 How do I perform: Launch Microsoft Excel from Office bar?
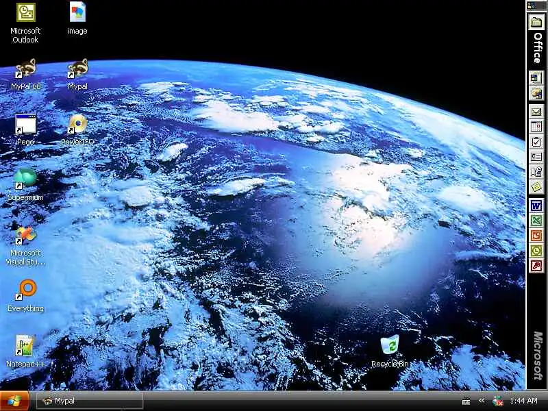click(x=536, y=221)
